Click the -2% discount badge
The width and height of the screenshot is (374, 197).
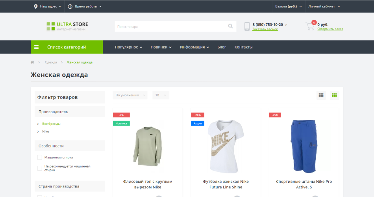click(x=121, y=115)
